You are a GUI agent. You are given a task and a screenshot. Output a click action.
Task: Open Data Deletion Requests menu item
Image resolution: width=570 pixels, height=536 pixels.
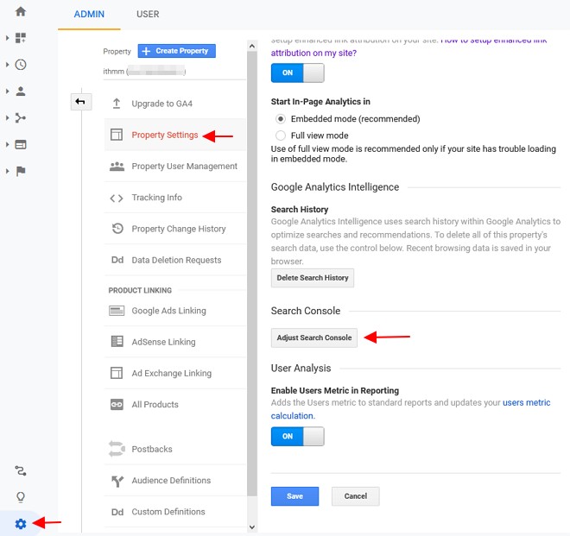tap(174, 260)
